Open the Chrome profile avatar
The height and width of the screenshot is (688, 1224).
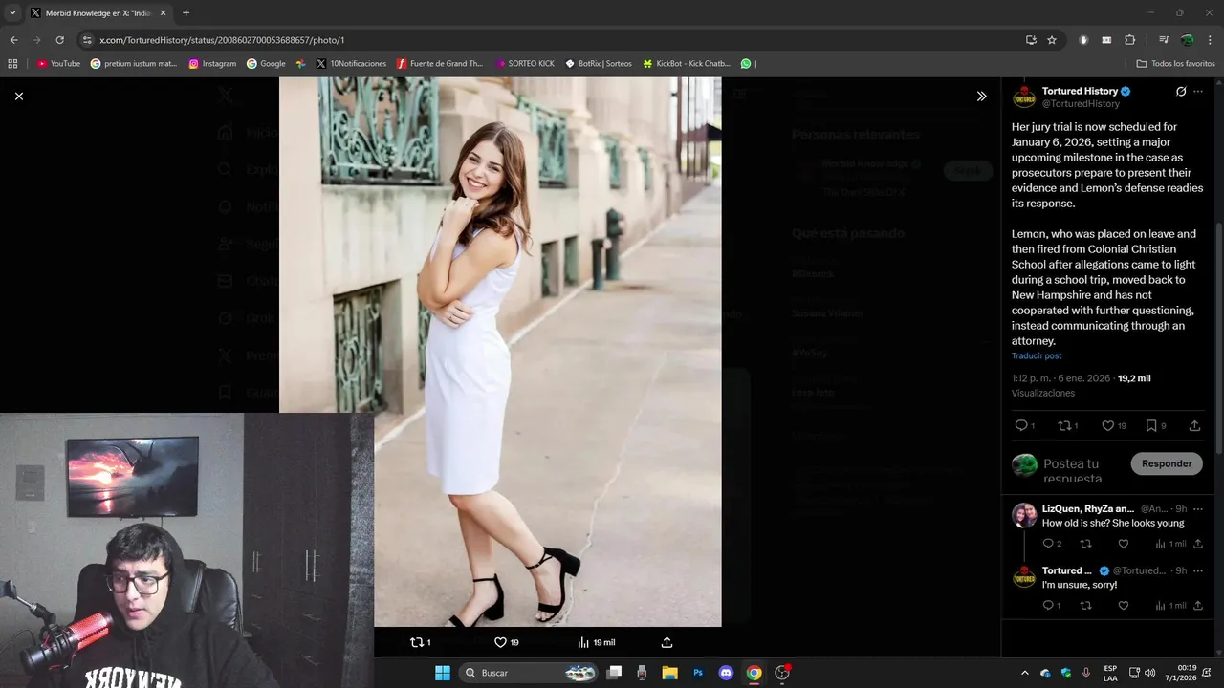pyautogui.click(x=1187, y=40)
